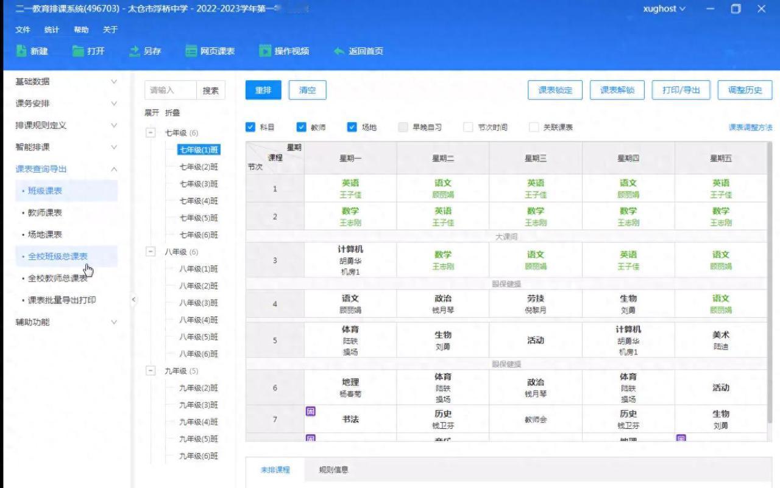Uncheck the 场地 checkbox
Viewport: 780px width, 488px height.
pyautogui.click(x=352, y=127)
